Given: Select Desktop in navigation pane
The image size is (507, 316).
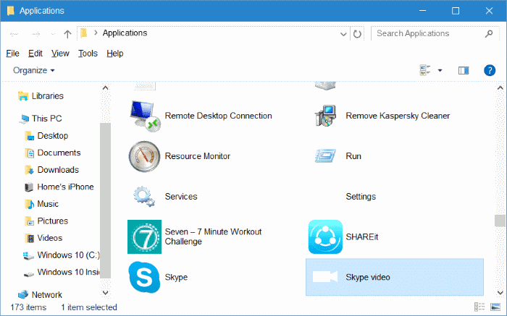Looking at the screenshot, I should 52,135.
